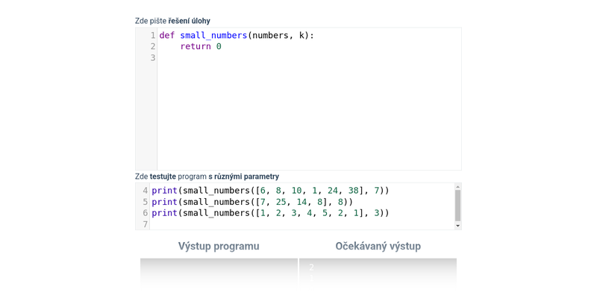Click the Očekávaný výstup heading
Screen dimensions: 597x298
pos(378,246)
